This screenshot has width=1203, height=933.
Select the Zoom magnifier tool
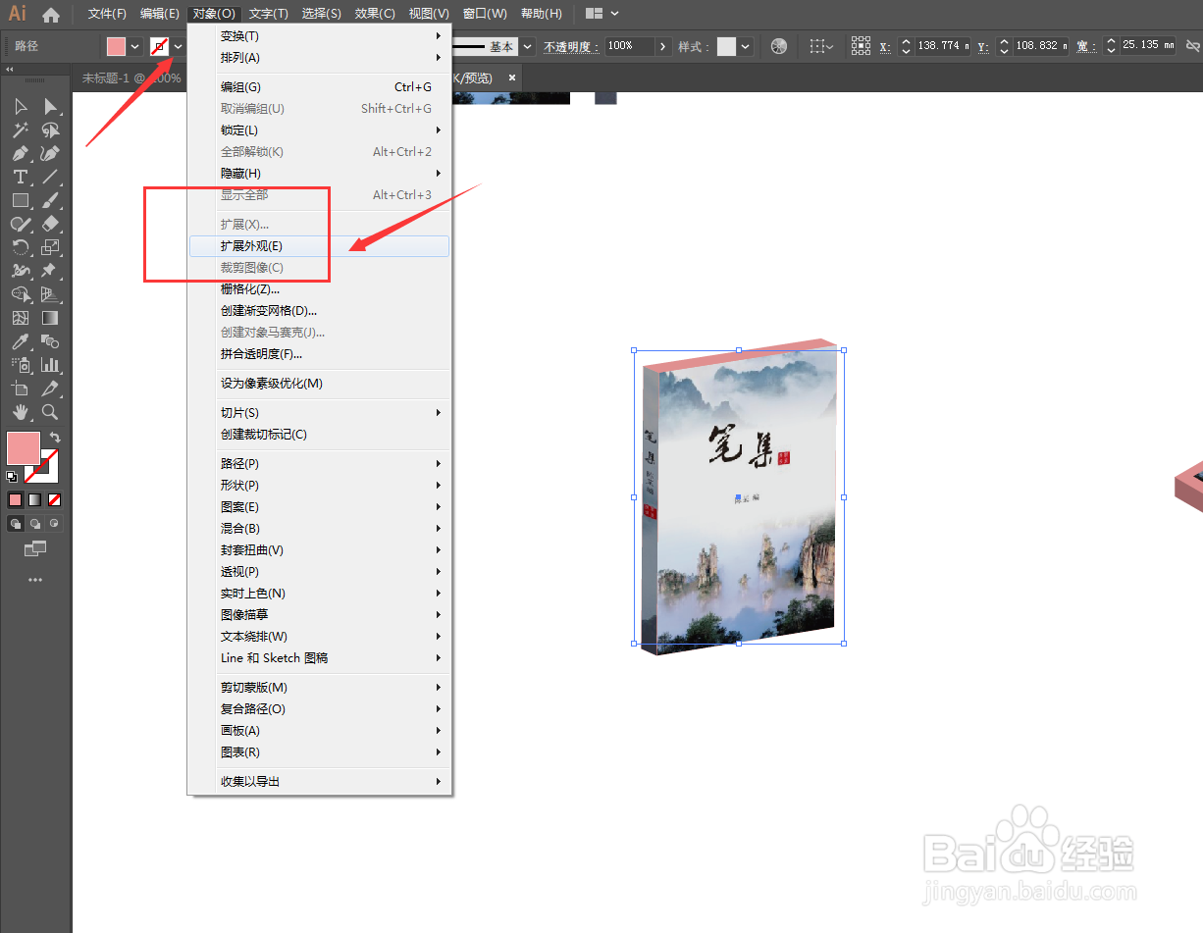pyautogui.click(x=50, y=412)
